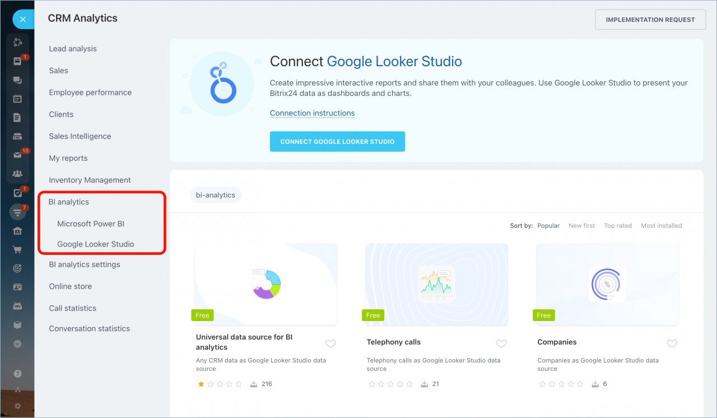Viewport: 717px width, 418px height.
Task: Open the Market box sidebar icon
Action: point(17,325)
